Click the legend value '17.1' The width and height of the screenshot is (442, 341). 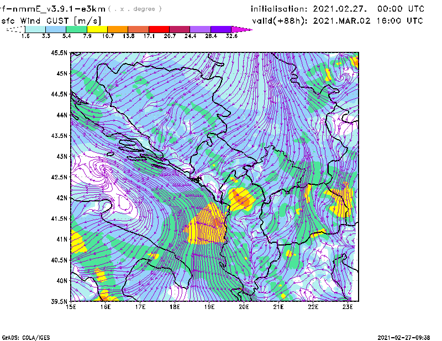coord(149,36)
